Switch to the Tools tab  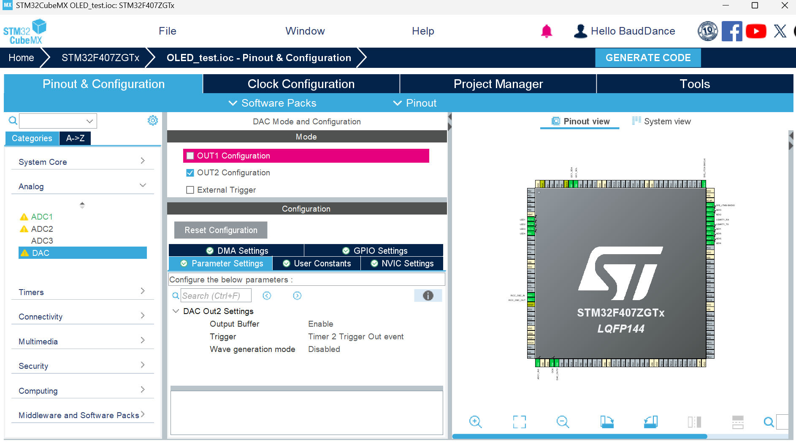[x=695, y=84]
